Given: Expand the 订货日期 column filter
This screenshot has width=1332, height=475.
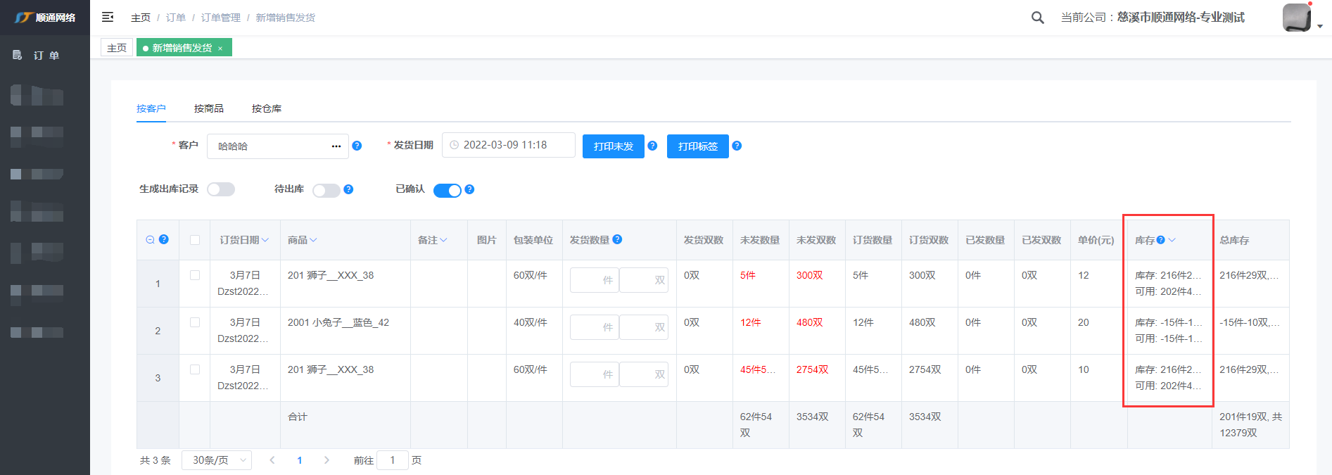Looking at the screenshot, I should [265, 240].
